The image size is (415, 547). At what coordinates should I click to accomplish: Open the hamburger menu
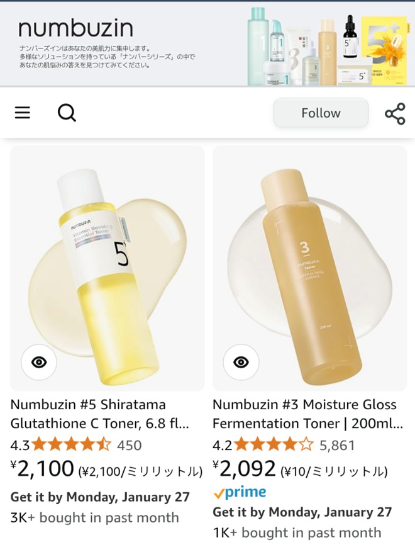click(x=23, y=113)
